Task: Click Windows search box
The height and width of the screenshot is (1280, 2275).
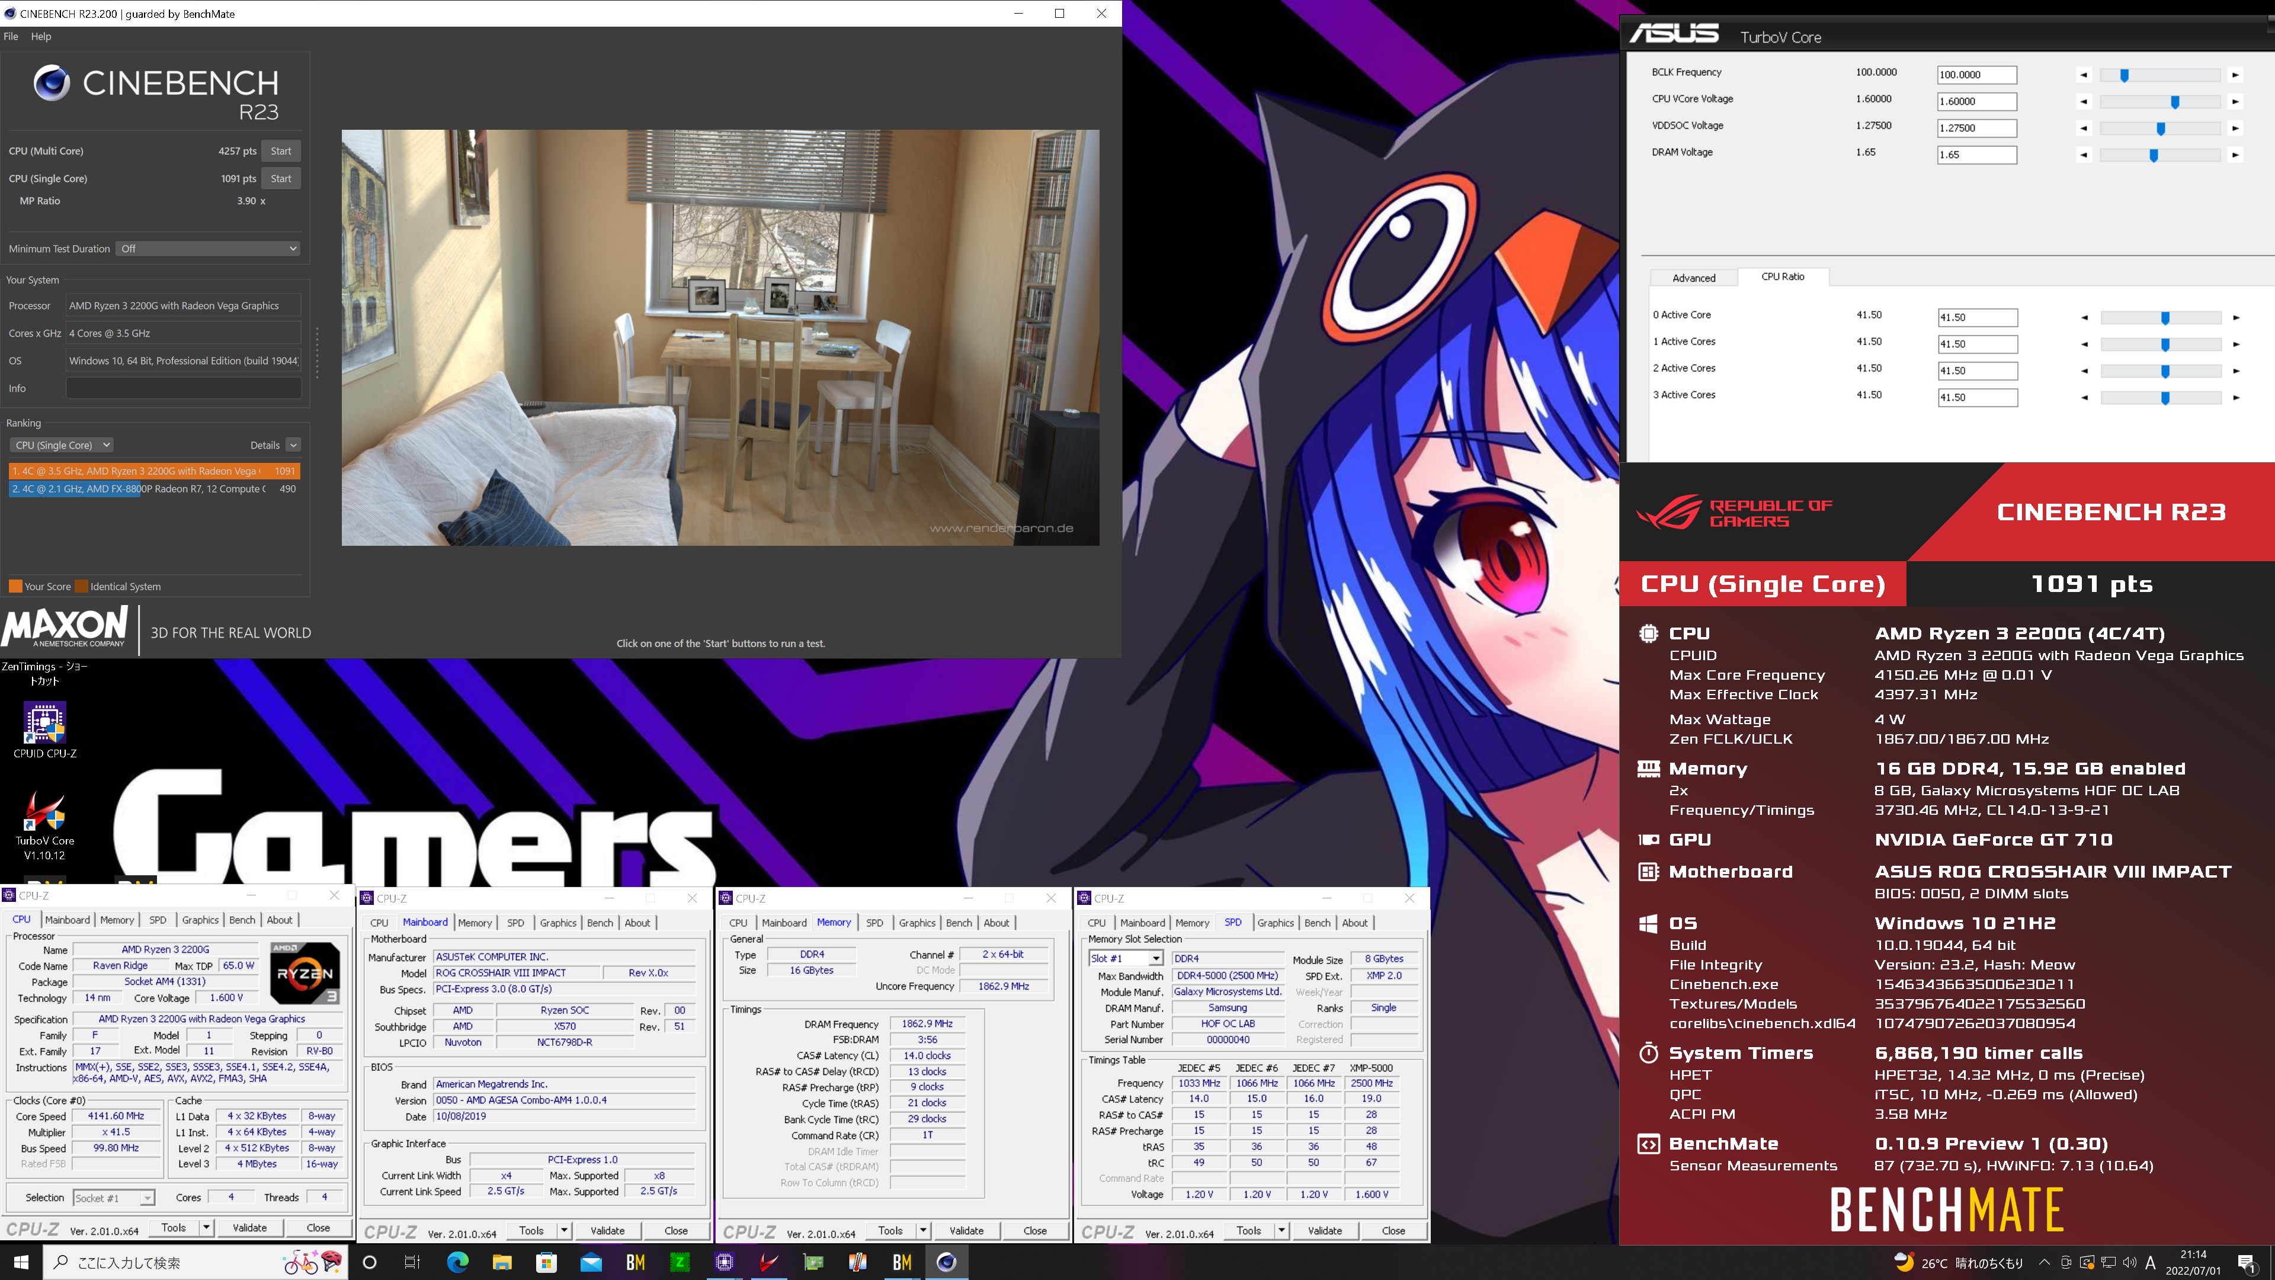Action: (196, 1262)
